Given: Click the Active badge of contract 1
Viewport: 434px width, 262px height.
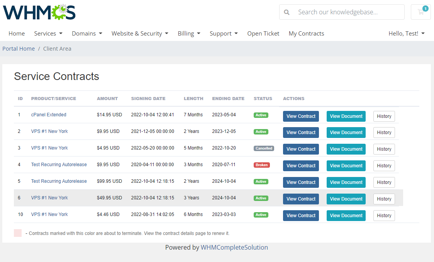Looking at the screenshot, I should [261, 115].
